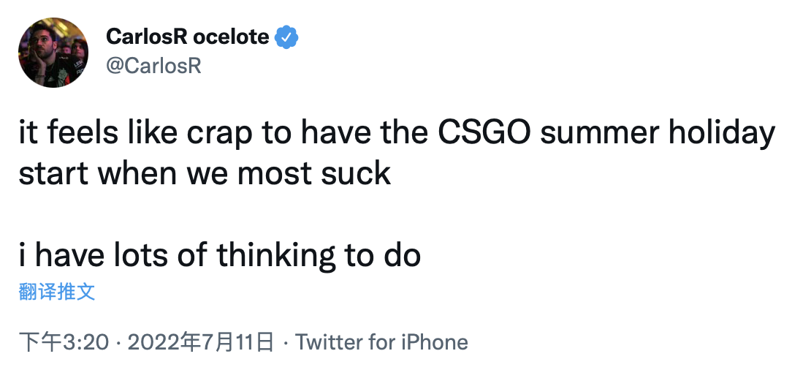Click the phrase 'it feels like crap'
The image size is (792, 370).
pyautogui.click(x=135, y=133)
